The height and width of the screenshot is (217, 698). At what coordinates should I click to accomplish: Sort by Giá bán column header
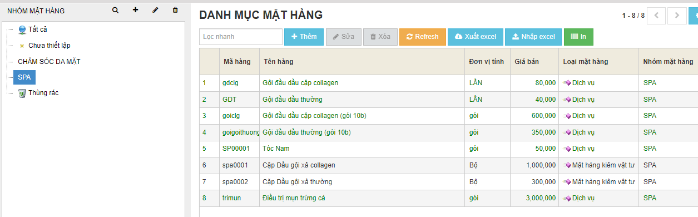click(526, 62)
